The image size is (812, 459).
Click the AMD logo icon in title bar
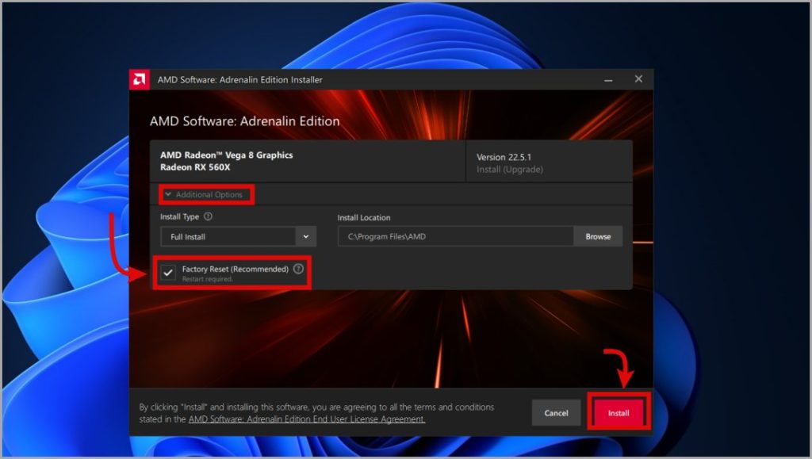pyautogui.click(x=140, y=80)
